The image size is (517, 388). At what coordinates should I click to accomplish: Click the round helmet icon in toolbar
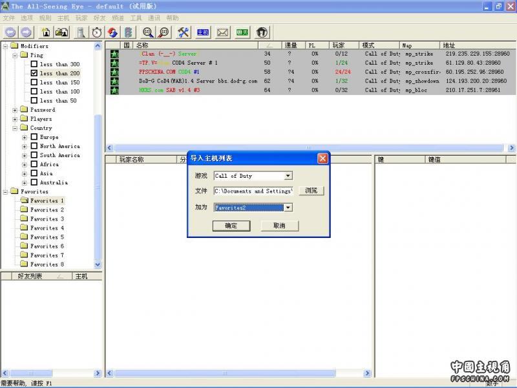(x=262, y=32)
